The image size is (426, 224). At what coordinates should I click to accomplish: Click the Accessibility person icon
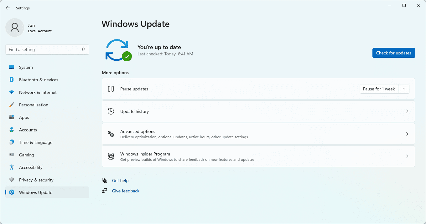12,167
